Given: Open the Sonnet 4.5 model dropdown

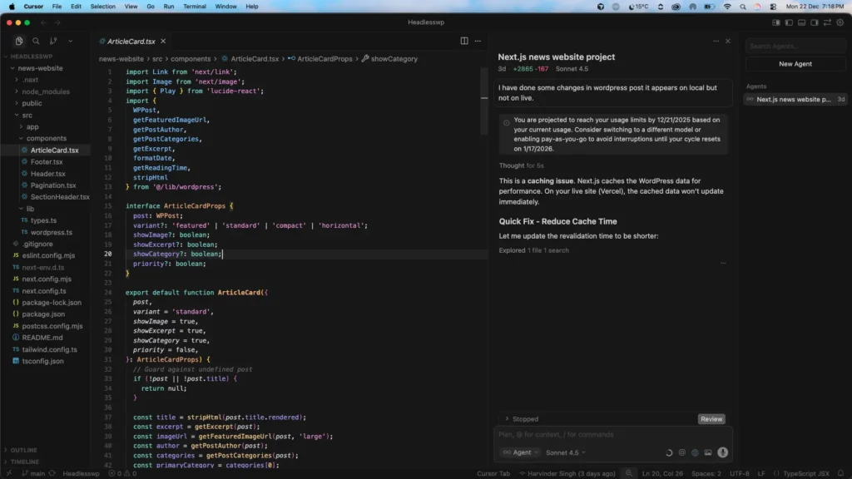Looking at the screenshot, I should 564,452.
